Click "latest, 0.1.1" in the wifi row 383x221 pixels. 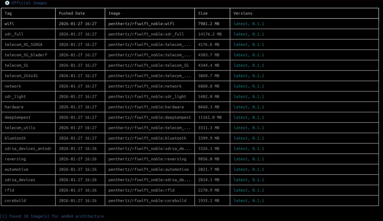click(x=249, y=24)
